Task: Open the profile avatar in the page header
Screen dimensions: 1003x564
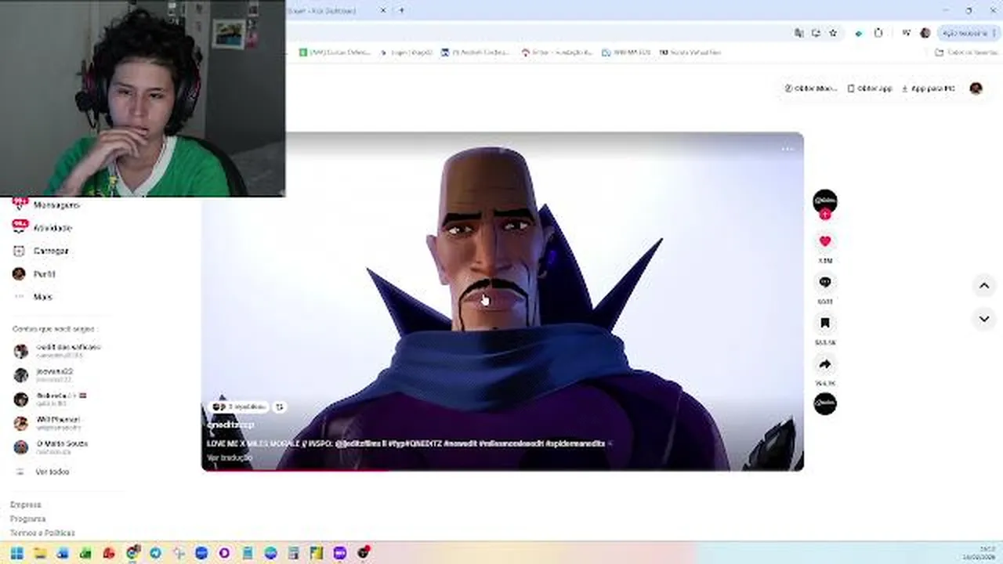Action: 976,89
